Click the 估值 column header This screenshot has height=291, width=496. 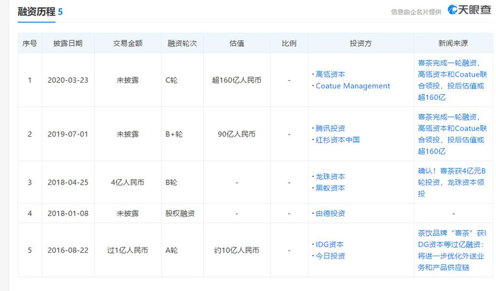coord(237,43)
